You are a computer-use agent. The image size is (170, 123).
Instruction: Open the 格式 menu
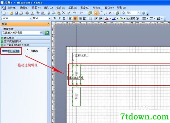coord(61,8)
